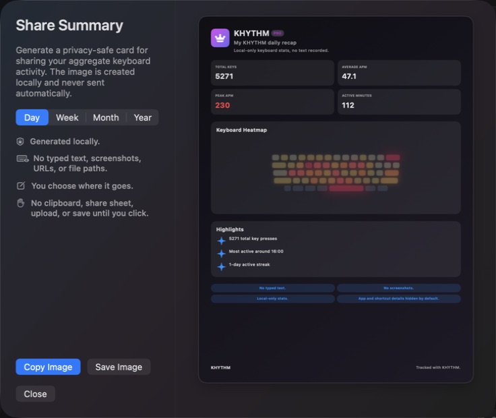Screen dimensions: 496x418
Task: Click the '1-day active streak' highlight text
Action: (249, 264)
